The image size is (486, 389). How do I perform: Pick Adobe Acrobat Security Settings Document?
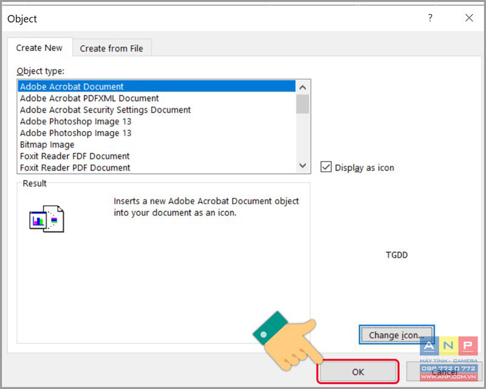coord(157,110)
